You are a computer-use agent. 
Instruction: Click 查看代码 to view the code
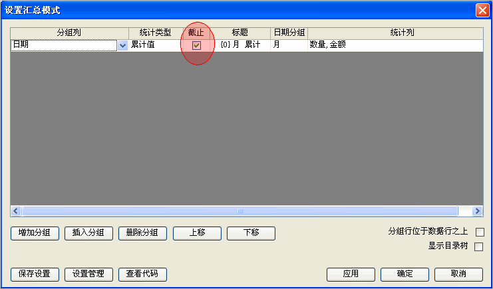[142, 274]
